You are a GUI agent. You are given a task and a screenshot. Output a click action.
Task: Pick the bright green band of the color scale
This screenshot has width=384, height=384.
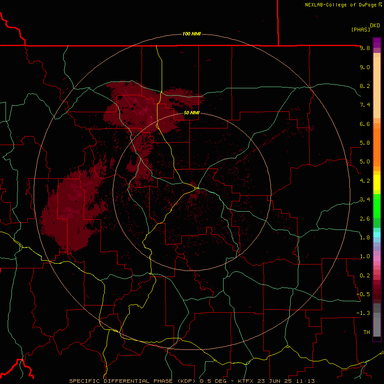point(377,206)
